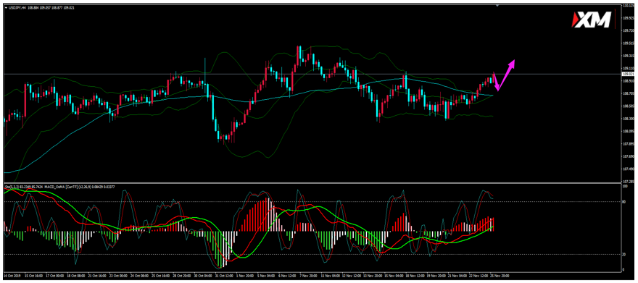Image resolution: width=638 pixels, height=283 pixels.
Task: Open the USDJPY,H4 chart menu triangle
Action: (5, 7)
